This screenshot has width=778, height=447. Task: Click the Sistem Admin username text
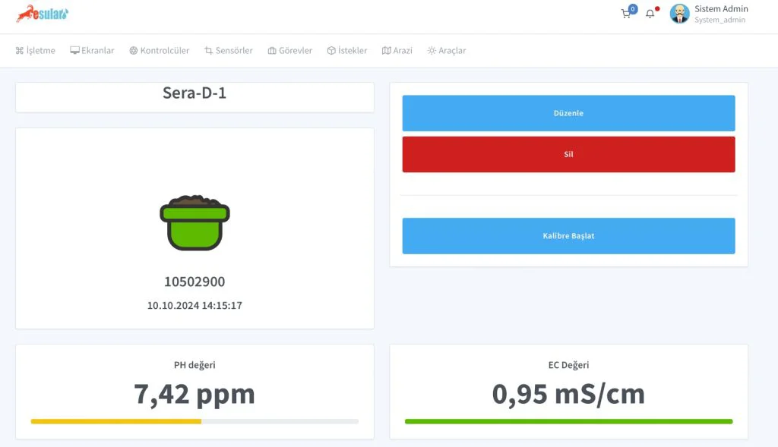[x=721, y=9]
